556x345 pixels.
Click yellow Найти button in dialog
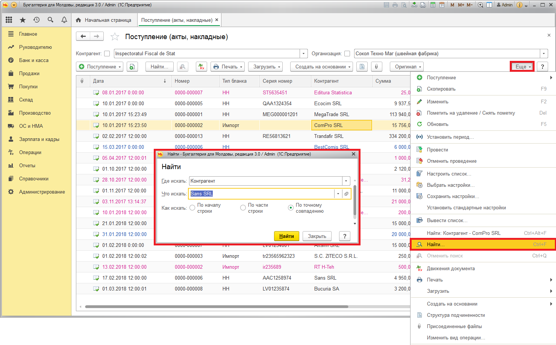(286, 236)
